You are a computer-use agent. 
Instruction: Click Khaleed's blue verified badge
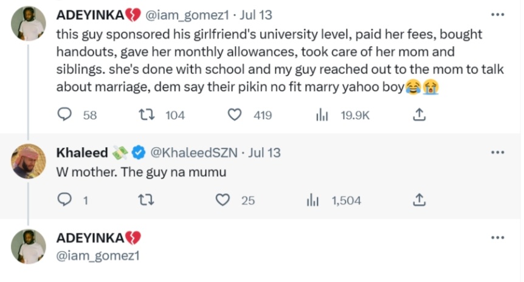pos(139,153)
